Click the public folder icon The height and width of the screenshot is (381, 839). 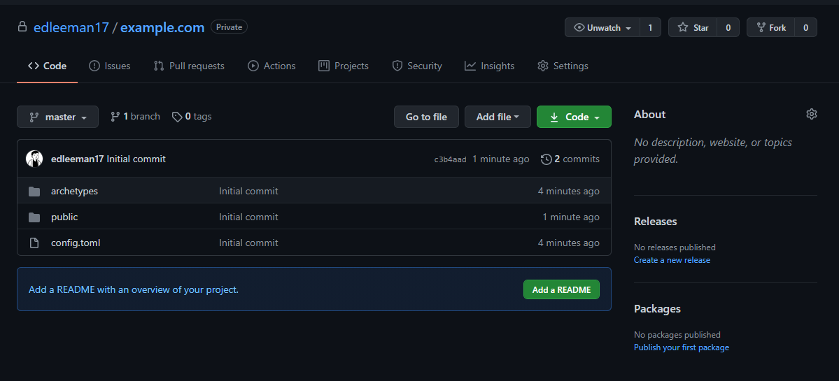tap(34, 217)
